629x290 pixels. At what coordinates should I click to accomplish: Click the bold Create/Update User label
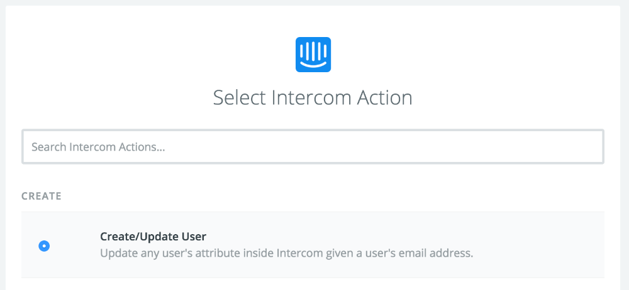coord(153,237)
